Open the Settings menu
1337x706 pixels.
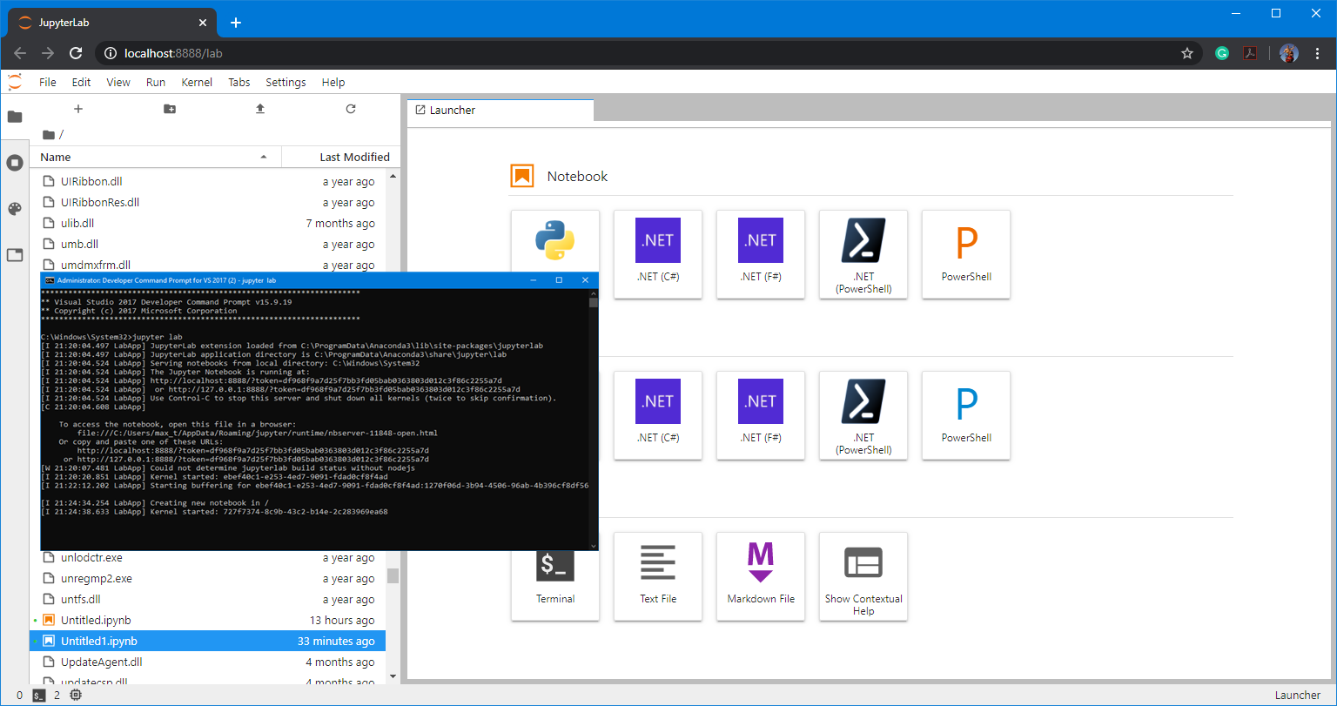[x=286, y=82]
